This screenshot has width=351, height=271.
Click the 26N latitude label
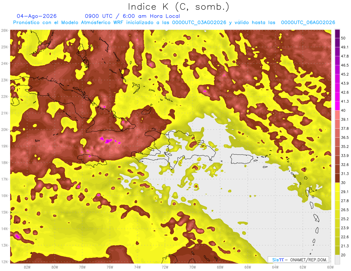pyautogui.click(x=4, y=30)
